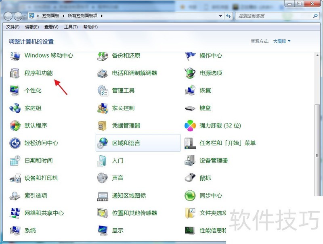
Task: Expand the 查看方式 大图标 dropdown
Action: pos(282,41)
